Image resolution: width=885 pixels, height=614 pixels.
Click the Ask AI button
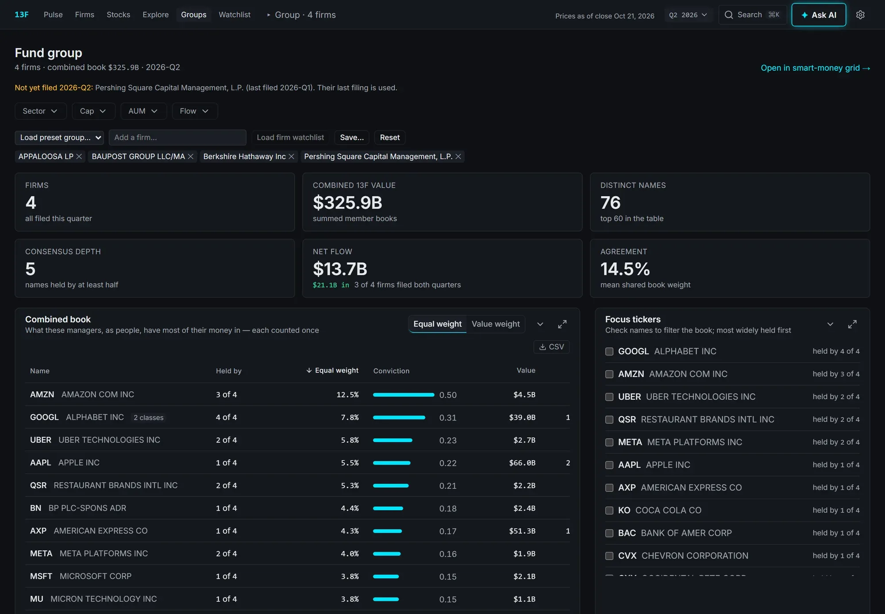[819, 15]
